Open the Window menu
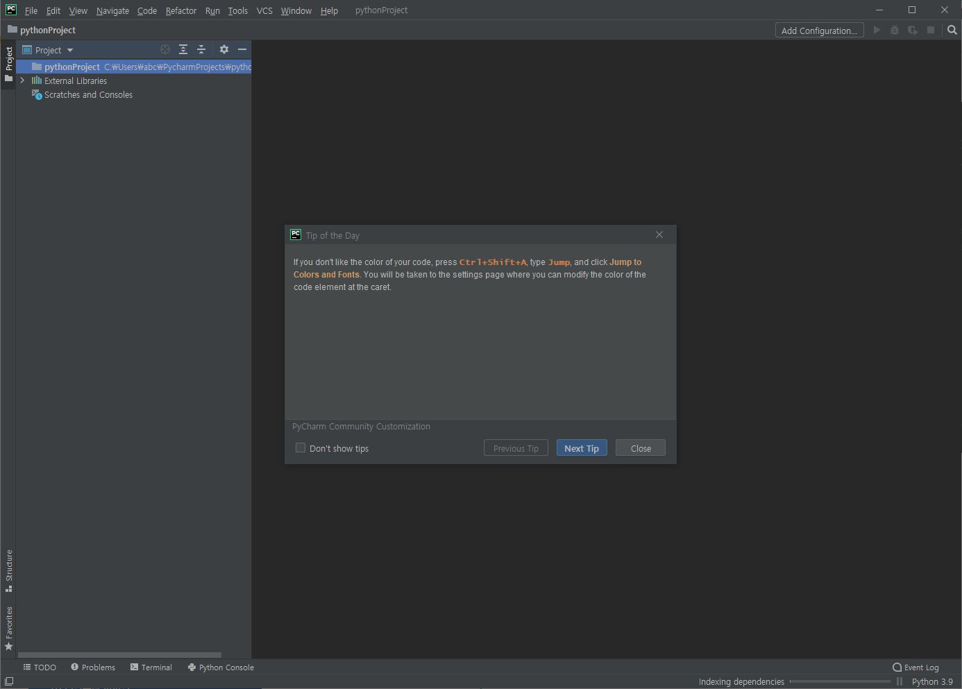 (296, 10)
